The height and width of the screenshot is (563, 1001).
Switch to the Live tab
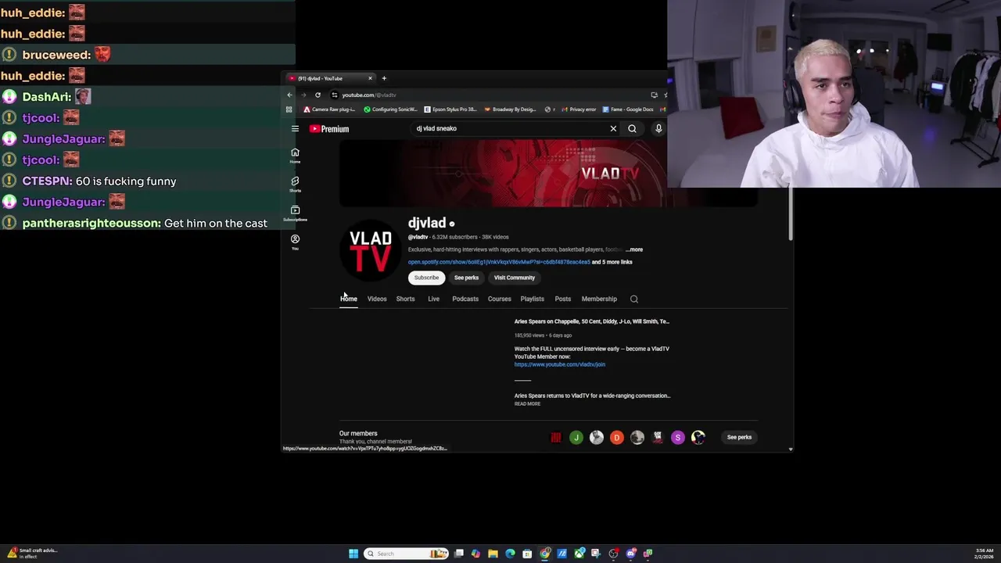click(433, 299)
